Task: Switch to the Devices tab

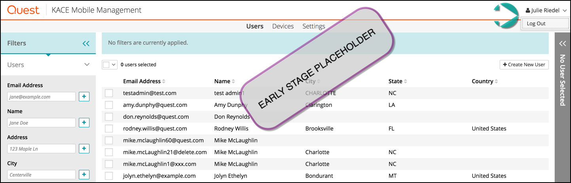Action: (x=283, y=26)
